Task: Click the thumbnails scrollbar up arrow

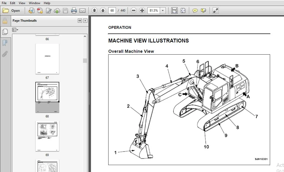Action: point(85,36)
